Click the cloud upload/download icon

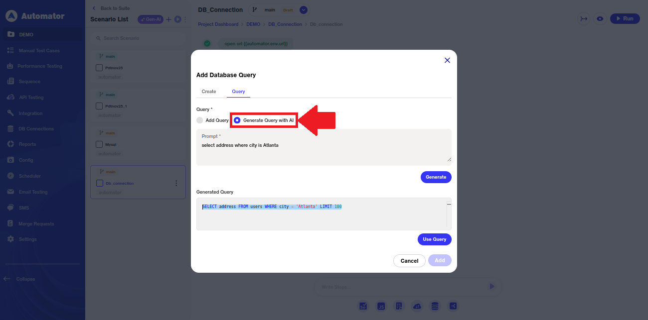pos(418,306)
